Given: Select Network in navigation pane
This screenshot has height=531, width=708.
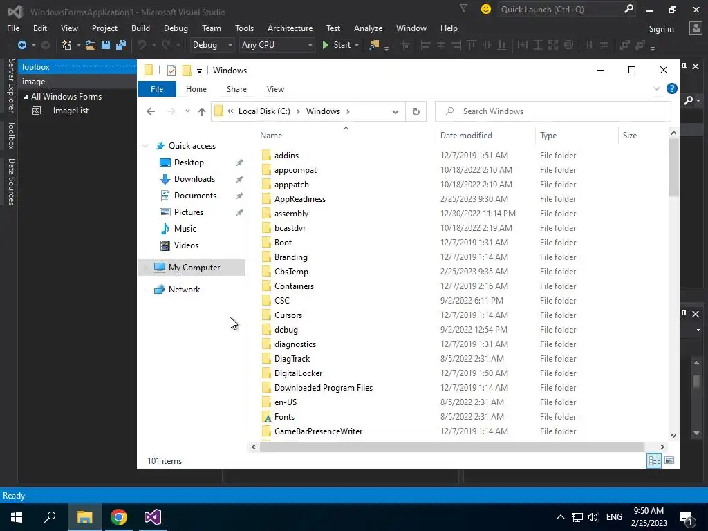Looking at the screenshot, I should point(184,290).
